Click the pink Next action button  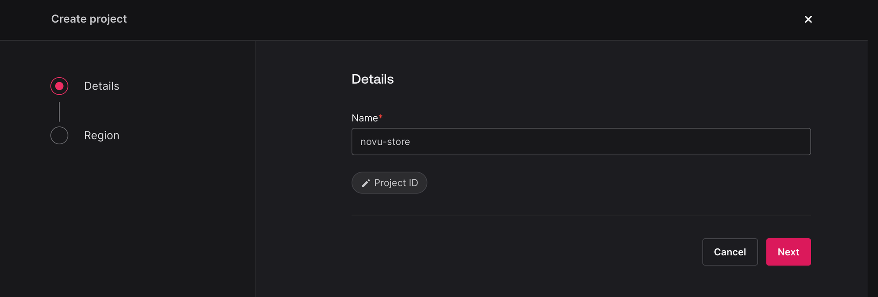click(x=788, y=252)
